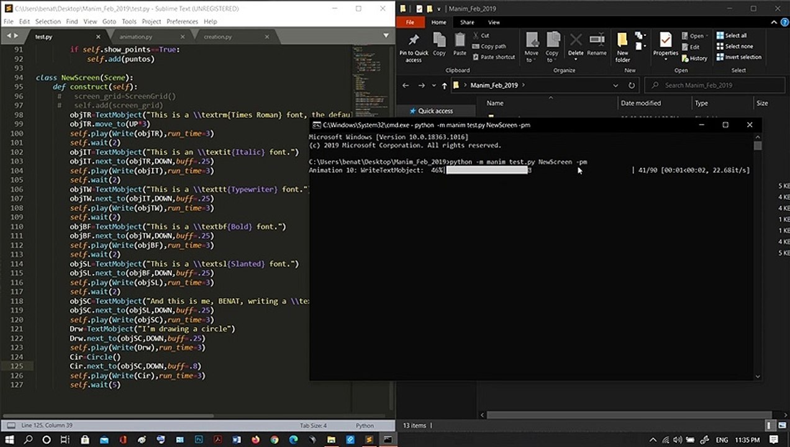Click Tab Size: 4 in status bar
The width and height of the screenshot is (790, 447).
click(x=313, y=425)
